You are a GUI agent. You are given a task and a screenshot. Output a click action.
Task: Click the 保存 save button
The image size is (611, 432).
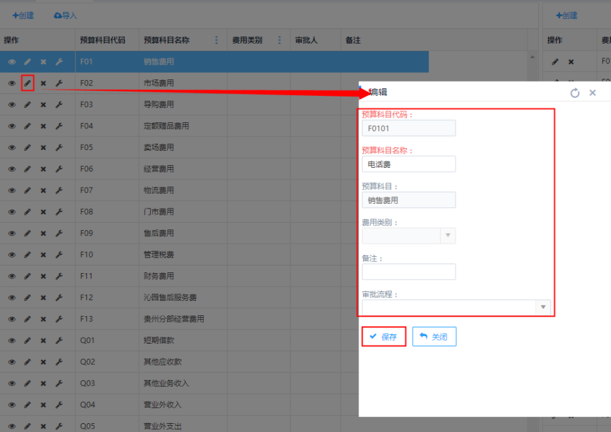pyautogui.click(x=384, y=337)
